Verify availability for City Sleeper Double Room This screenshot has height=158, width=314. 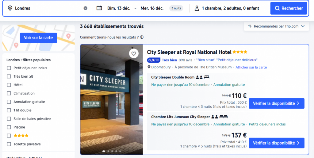pyautogui.click(x=277, y=103)
